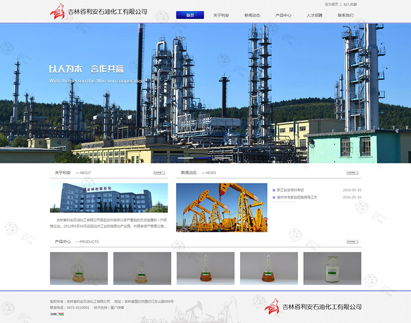Screen dimensions: 411x323
Task: Navigate to 人才招聘 page
Action: 314,15
